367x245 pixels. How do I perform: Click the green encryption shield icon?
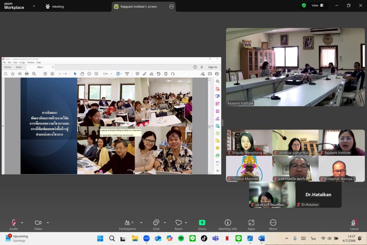tap(304, 6)
